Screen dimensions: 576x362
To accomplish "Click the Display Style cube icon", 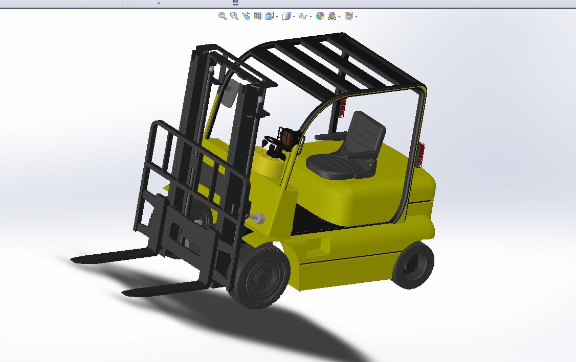I will pos(286,16).
